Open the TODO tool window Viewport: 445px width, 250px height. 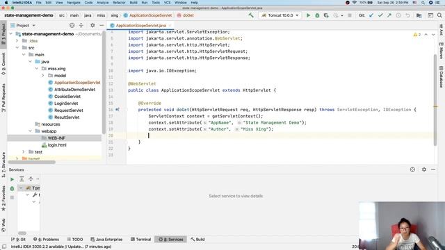point(75,239)
